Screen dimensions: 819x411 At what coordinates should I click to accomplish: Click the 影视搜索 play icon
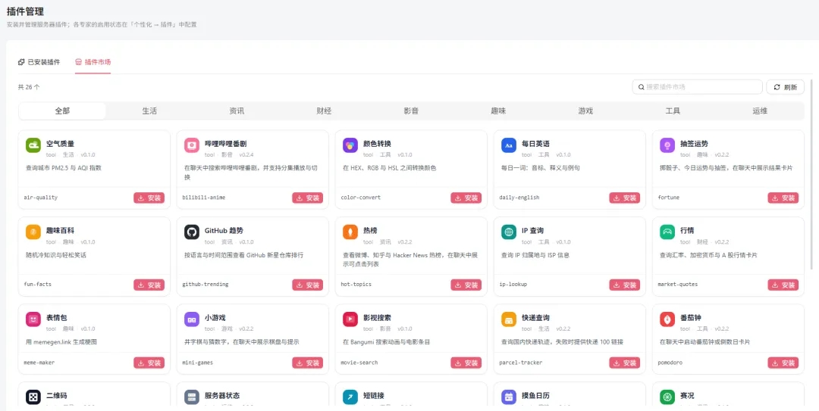click(x=350, y=319)
